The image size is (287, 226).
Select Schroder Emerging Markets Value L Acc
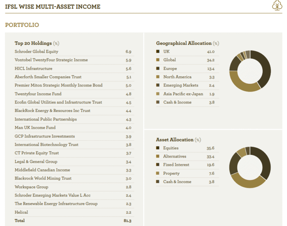coord(74,195)
